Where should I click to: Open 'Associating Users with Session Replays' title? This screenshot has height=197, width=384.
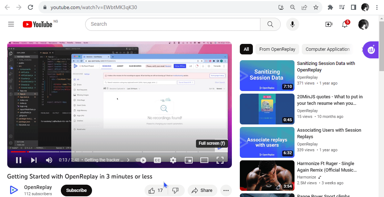(329, 134)
